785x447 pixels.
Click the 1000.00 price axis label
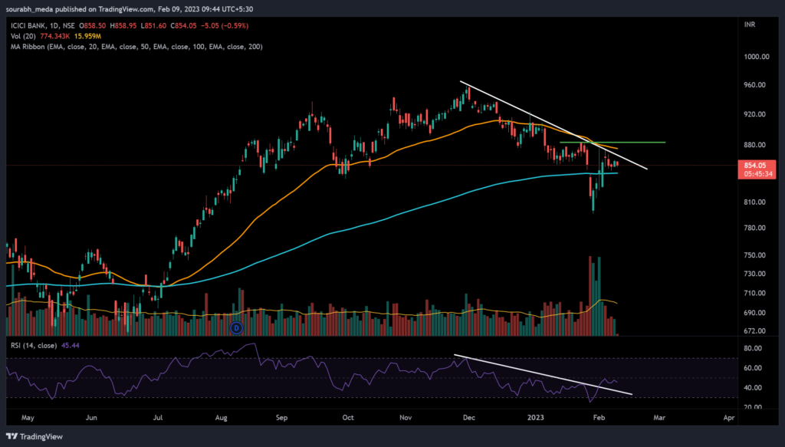[756, 57]
